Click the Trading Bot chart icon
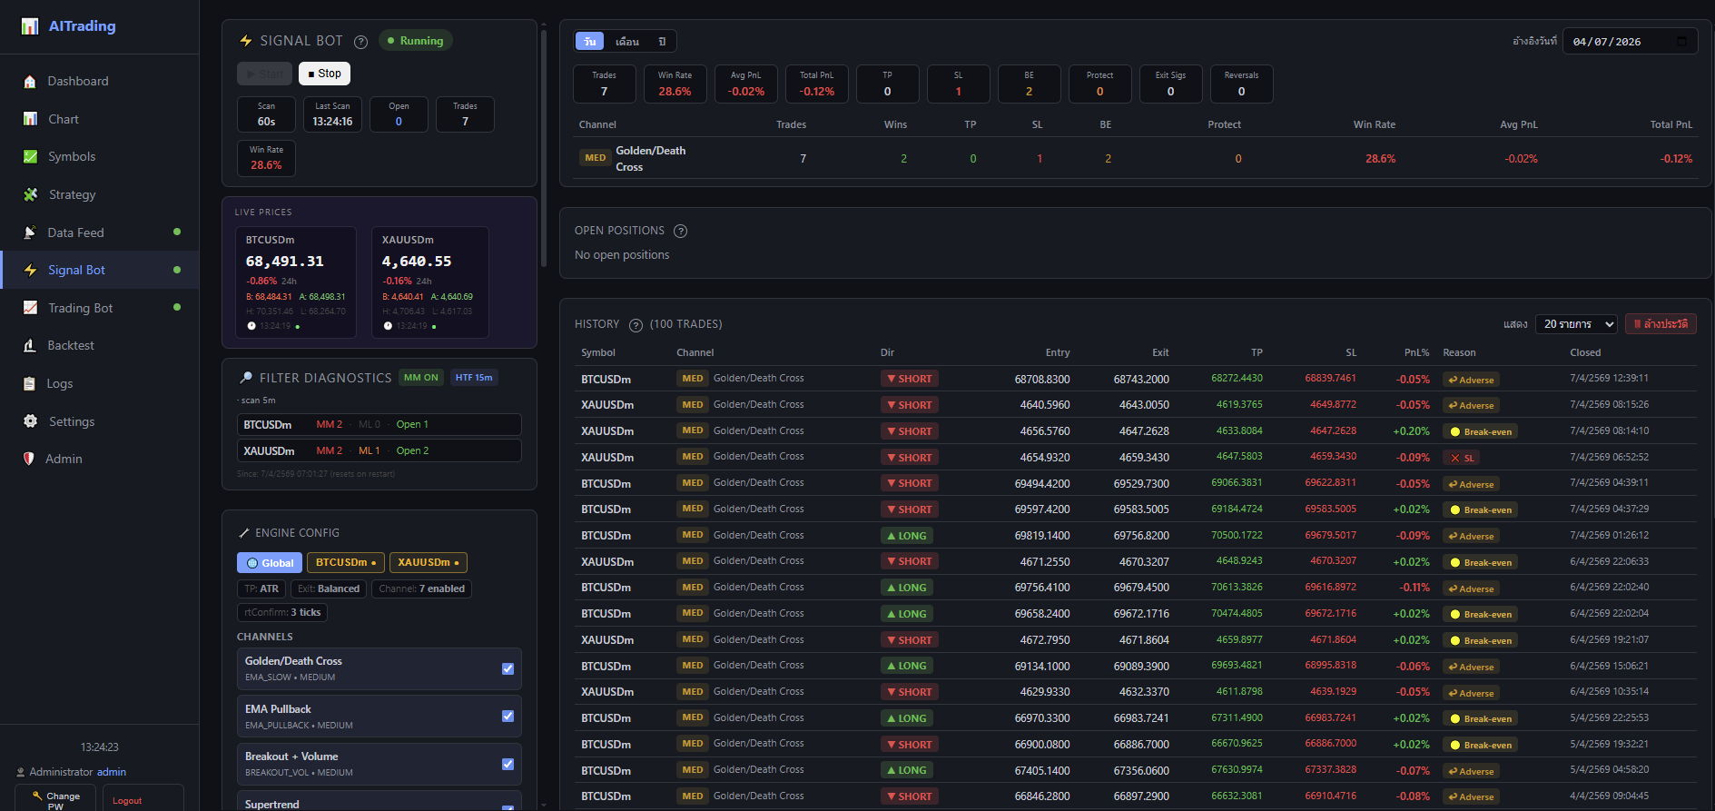The width and height of the screenshot is (1715, 811). [30, 308]
